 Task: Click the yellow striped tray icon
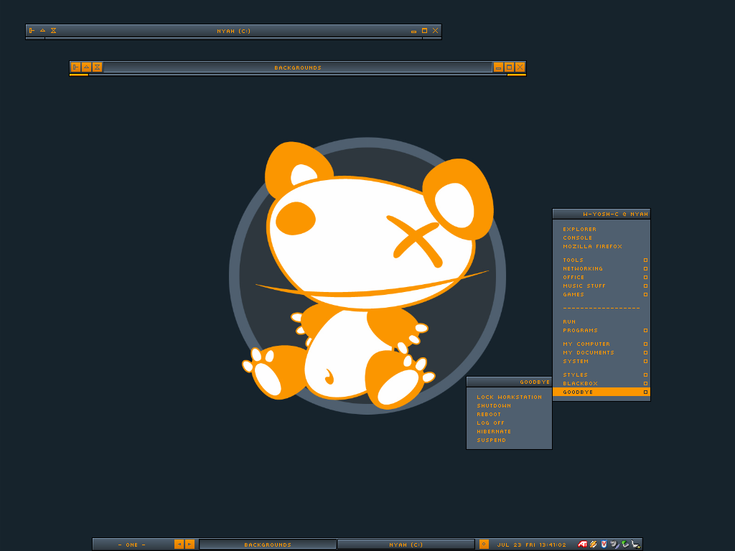coord(594,544)
